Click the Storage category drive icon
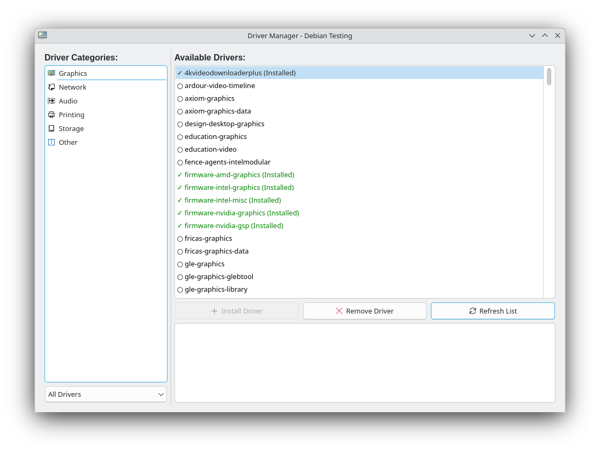The height and width of the screenshot is (453, 600). click(x=51, y=128)
